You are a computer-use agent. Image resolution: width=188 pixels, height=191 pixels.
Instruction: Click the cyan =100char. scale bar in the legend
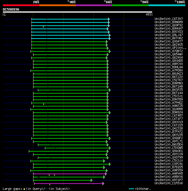(x=131, y=189)
